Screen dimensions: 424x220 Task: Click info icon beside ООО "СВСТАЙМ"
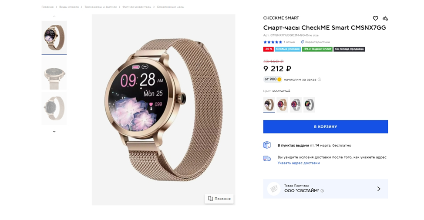click(x=322, y=190)
